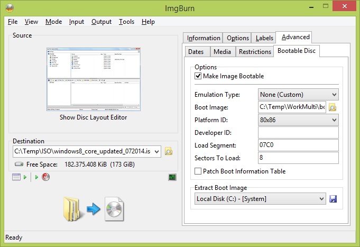Click the hard drive Free Space icon

coord(19,164)
